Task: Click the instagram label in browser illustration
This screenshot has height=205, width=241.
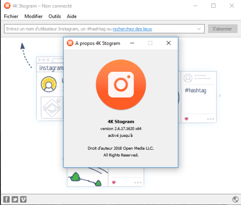Action: tap(51, 68)
